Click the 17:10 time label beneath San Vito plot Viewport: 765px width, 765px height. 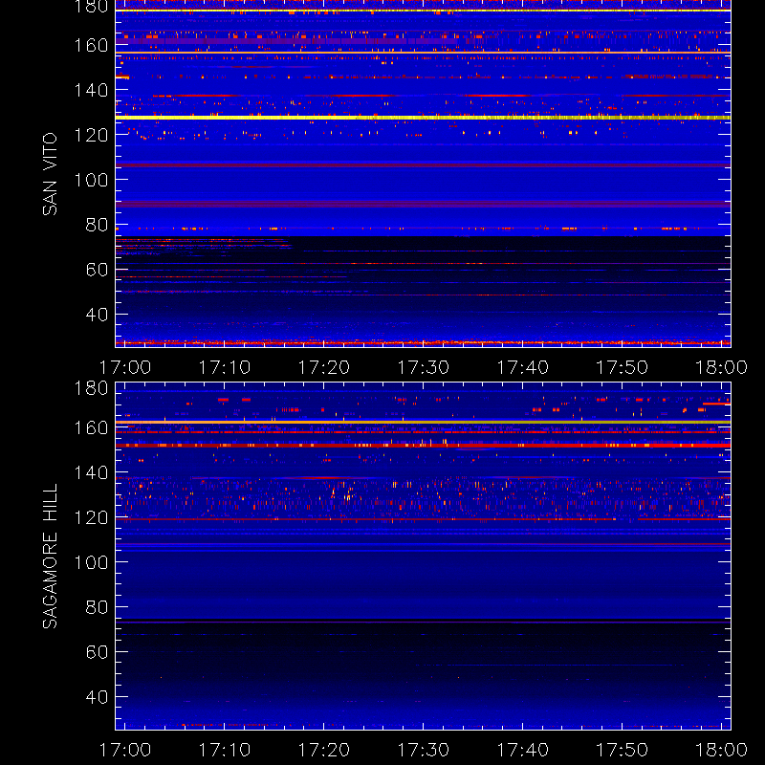tap(225, 367)
